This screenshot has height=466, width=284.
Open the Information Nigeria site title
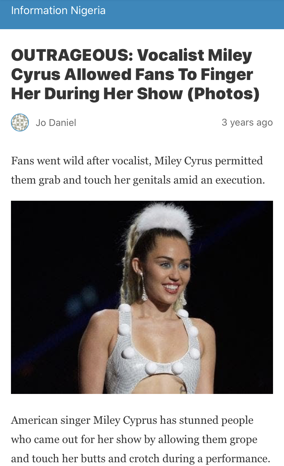[58, 11]
